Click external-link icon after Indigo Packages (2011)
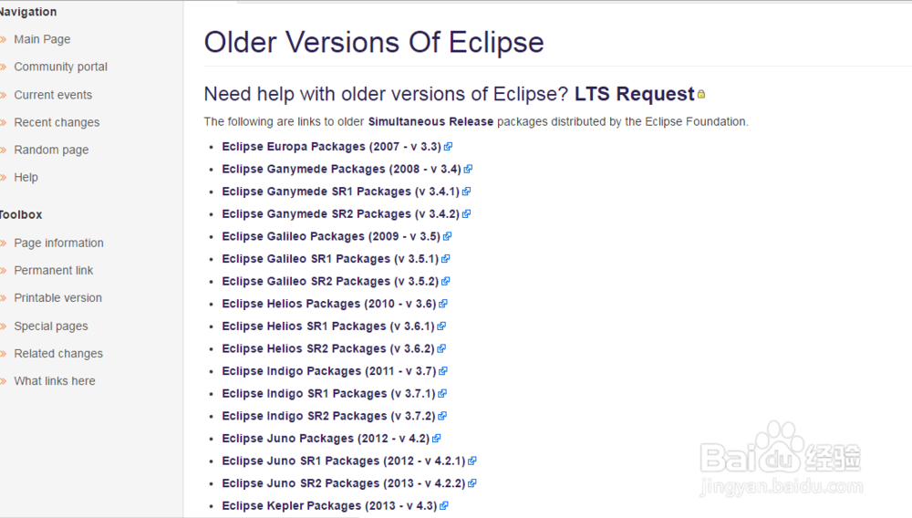The image size is (912, 518). tap(443, 371)
